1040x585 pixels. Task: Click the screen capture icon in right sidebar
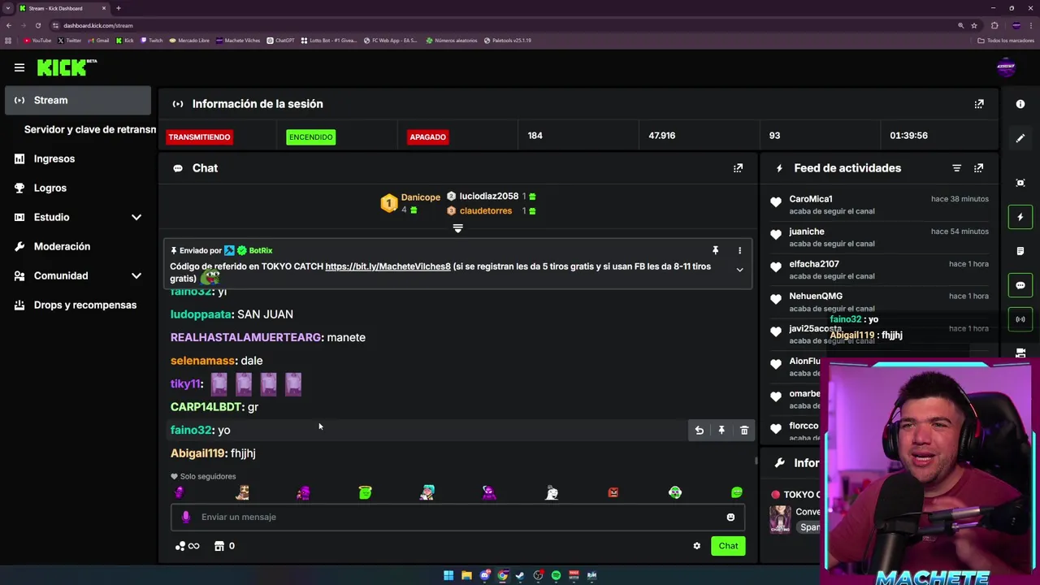(x=1020, y=183)
